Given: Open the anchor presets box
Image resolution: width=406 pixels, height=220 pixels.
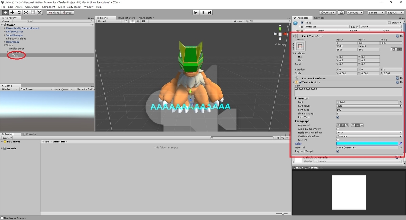Looking at the screenshot, I should tap(300, 46).
